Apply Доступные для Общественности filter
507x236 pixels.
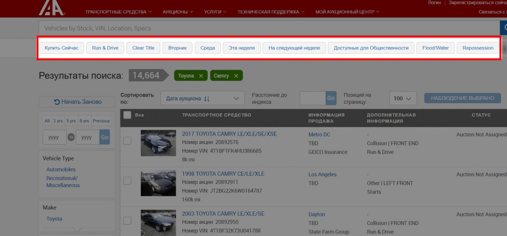pos(371,48)
